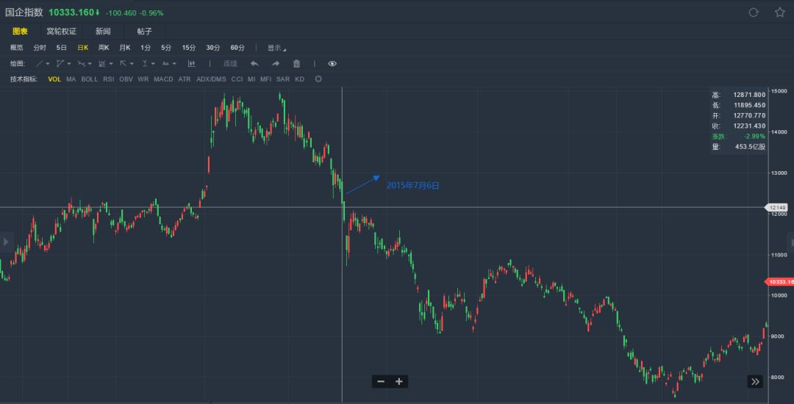The image size is (794, 404).
Task: Toggle drawing visibility with the eye icon
Action: [x=332, y=64]
